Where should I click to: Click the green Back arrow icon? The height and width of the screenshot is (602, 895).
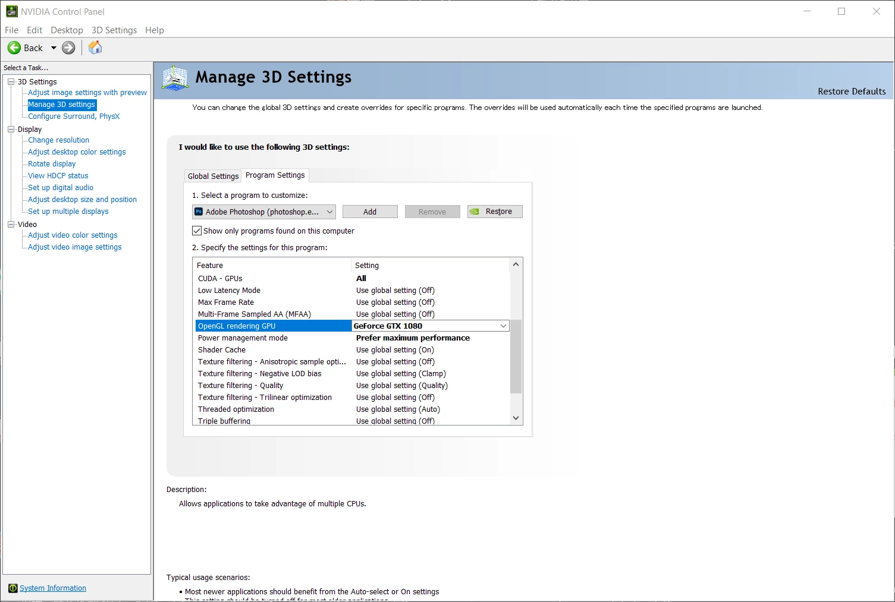[14, 48]
